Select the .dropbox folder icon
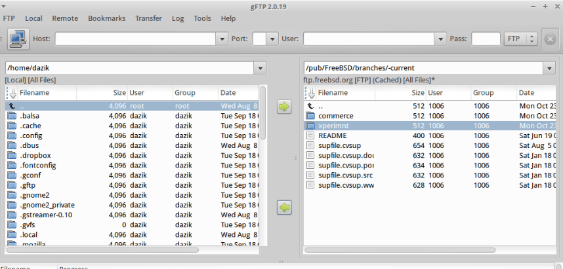This screenshot has height=269, width=563. [x=12, y=156]
